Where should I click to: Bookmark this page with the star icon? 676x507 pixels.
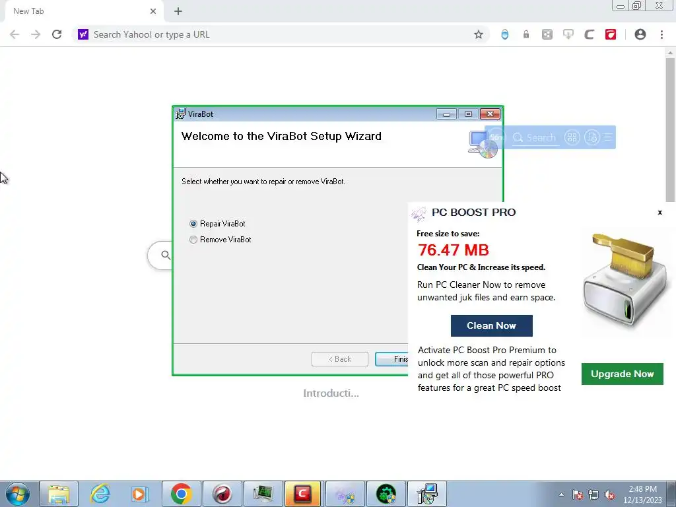[479, 34]
